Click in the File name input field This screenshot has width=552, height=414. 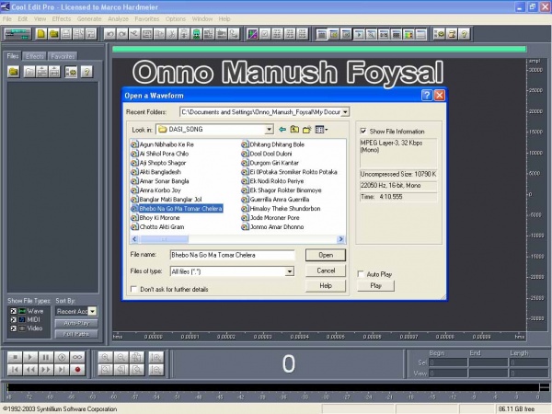233,255
